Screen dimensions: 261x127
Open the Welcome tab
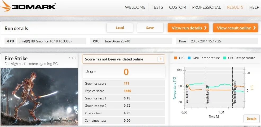(x=135, y=7)
